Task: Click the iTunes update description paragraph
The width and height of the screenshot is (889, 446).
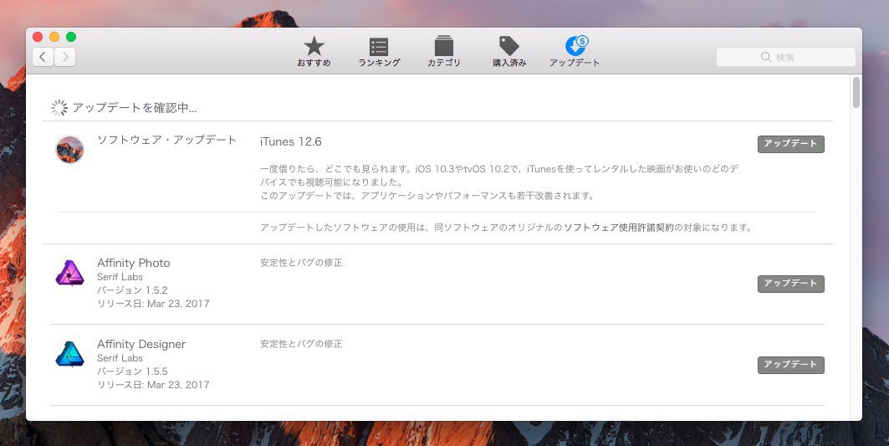Action: (499, 182)
